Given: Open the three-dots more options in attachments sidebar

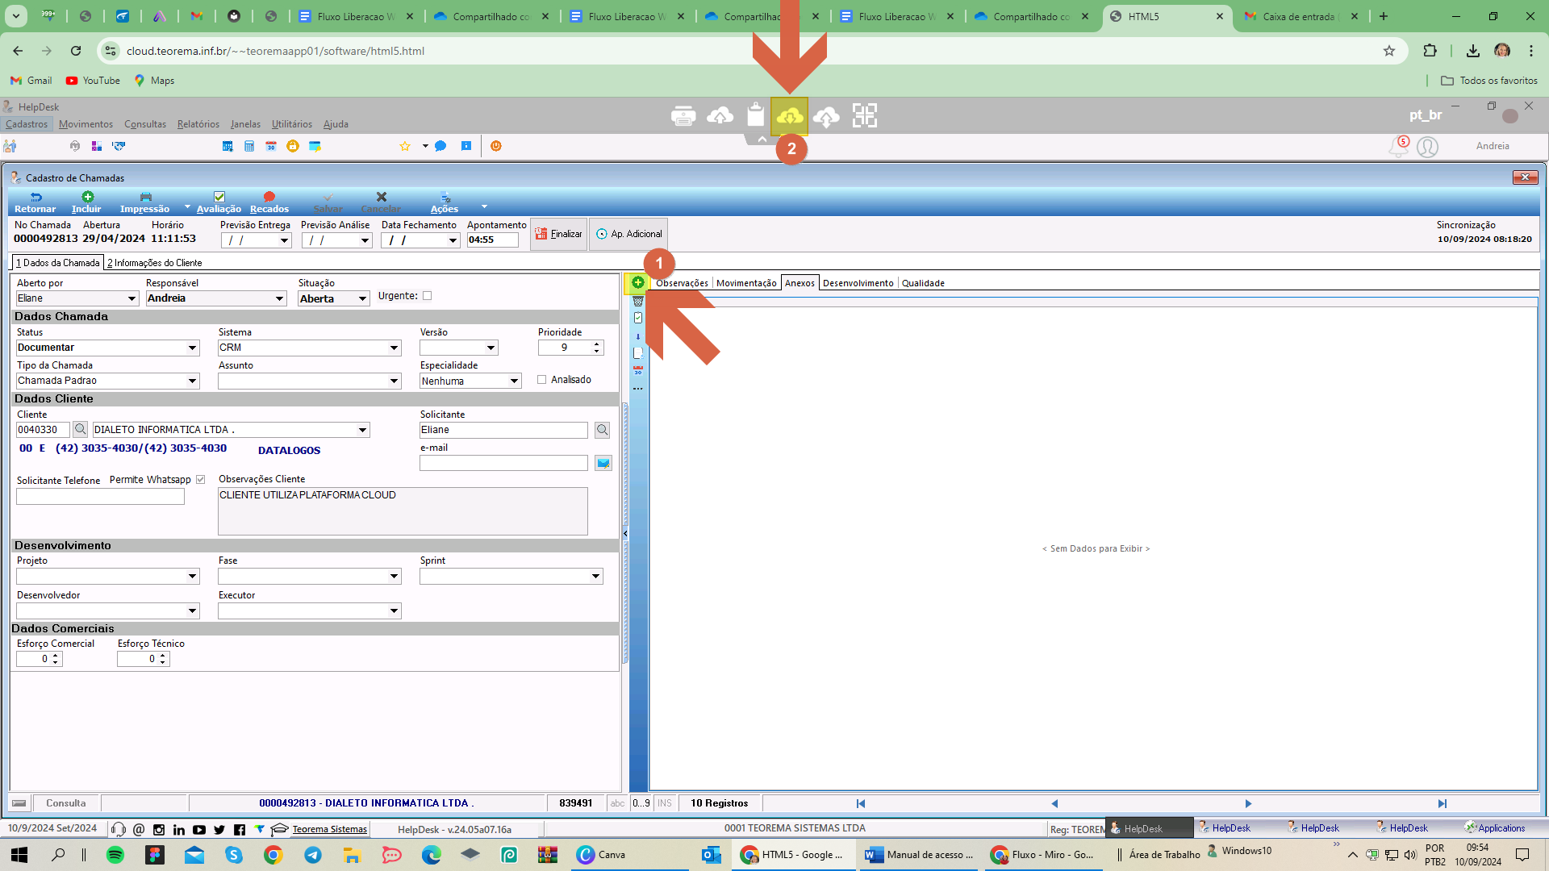Looking at the screenshot, I should [x=637, y=389].
